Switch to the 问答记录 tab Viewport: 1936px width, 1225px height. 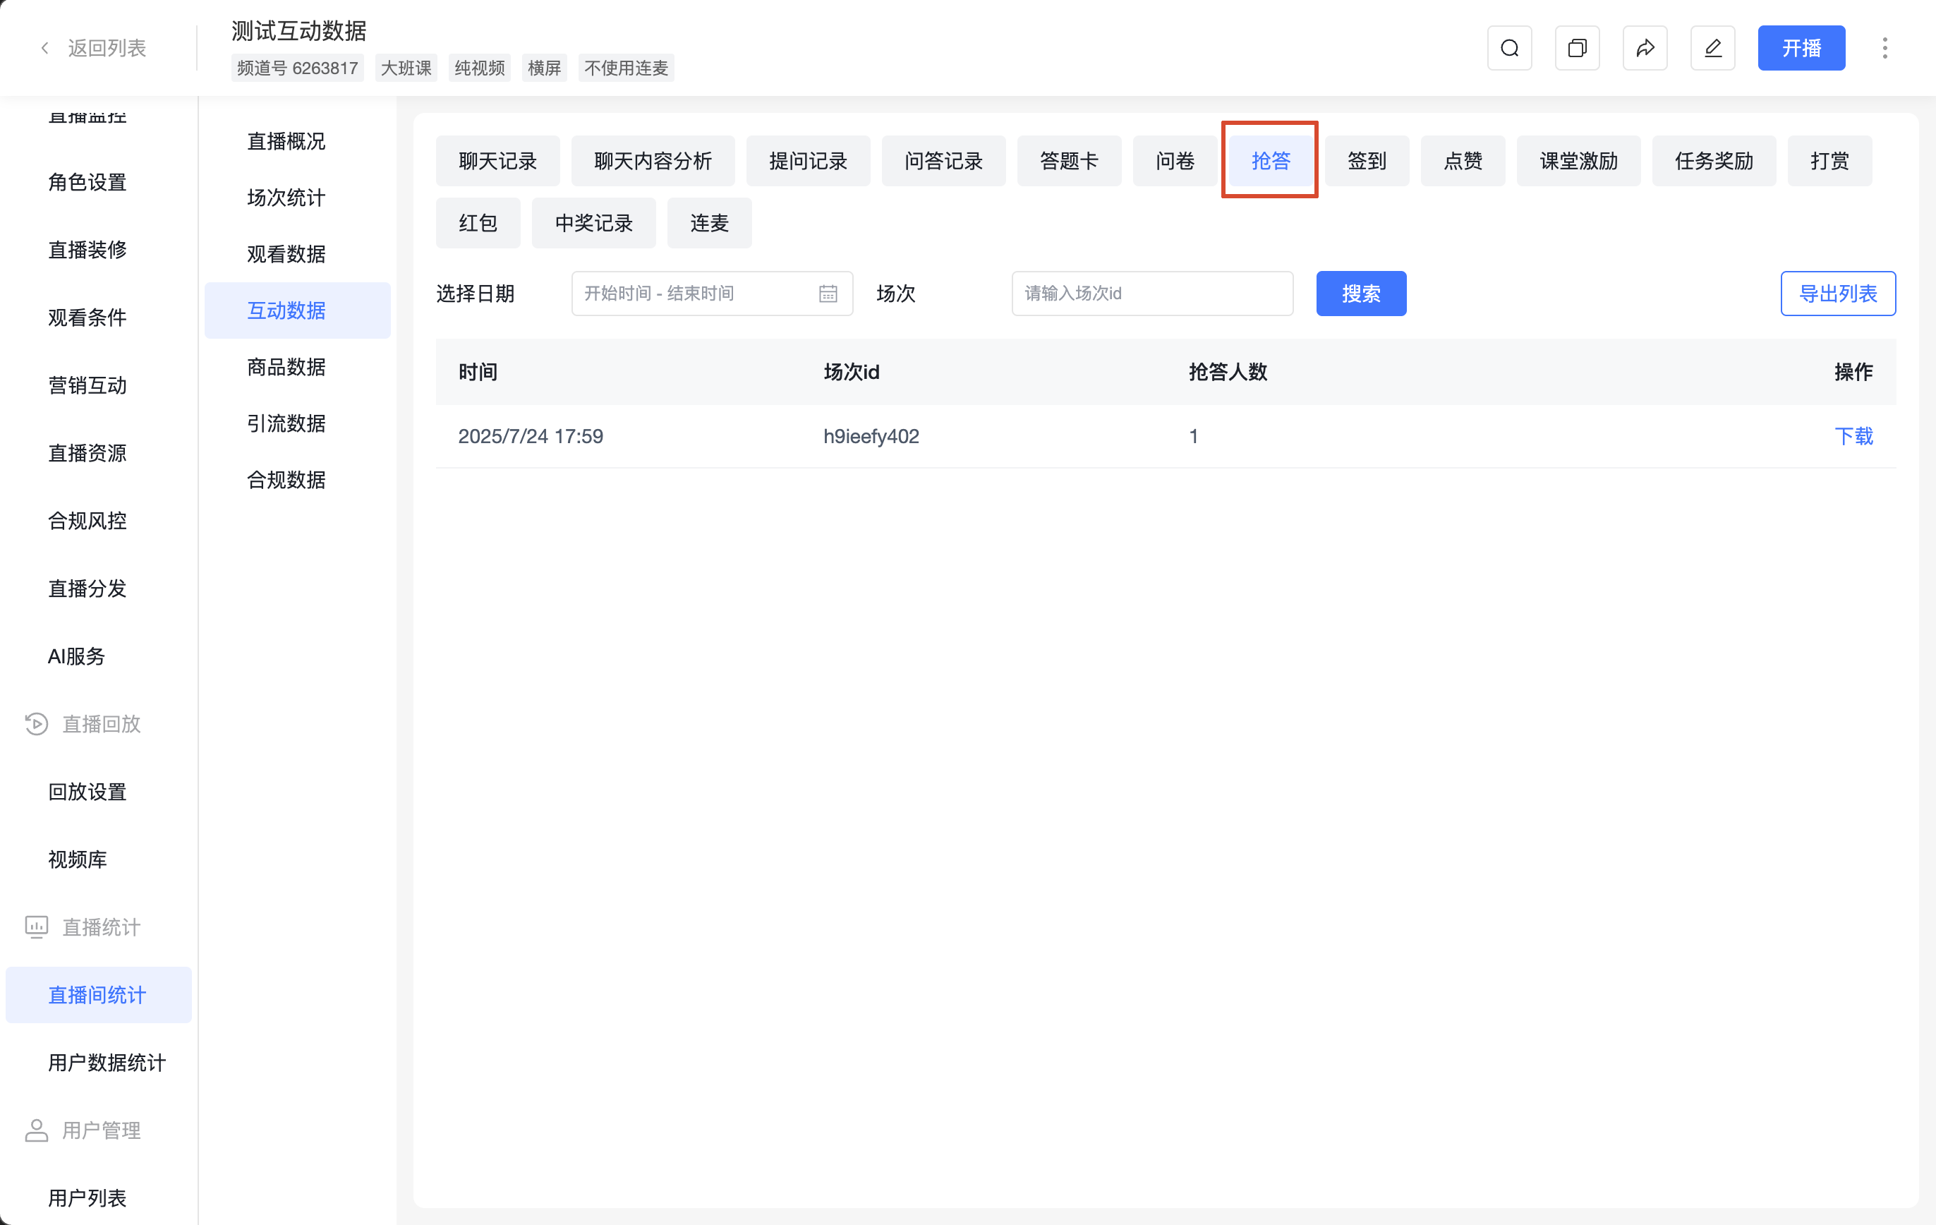click(943, 161)
